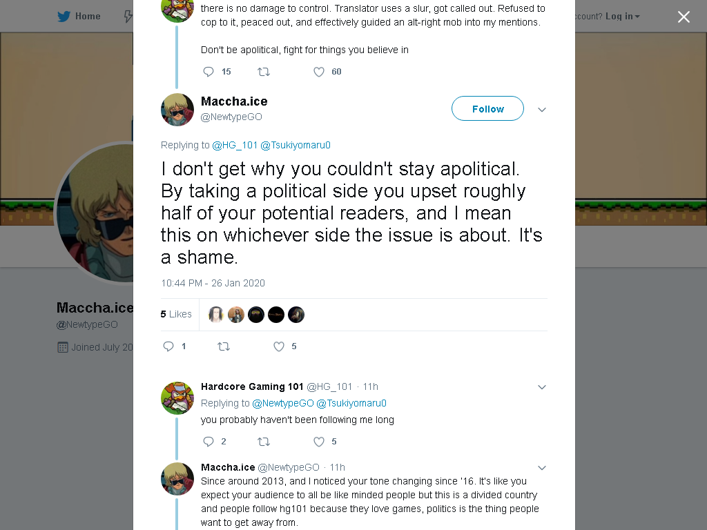Viewport: 707px width, 530px height.
Task: Reply to the main Maccha.ice tweet
Action: point(168,346)
